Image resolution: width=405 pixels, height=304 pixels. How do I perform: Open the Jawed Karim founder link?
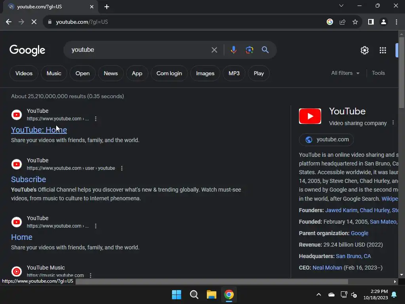[x=341, y=210]
